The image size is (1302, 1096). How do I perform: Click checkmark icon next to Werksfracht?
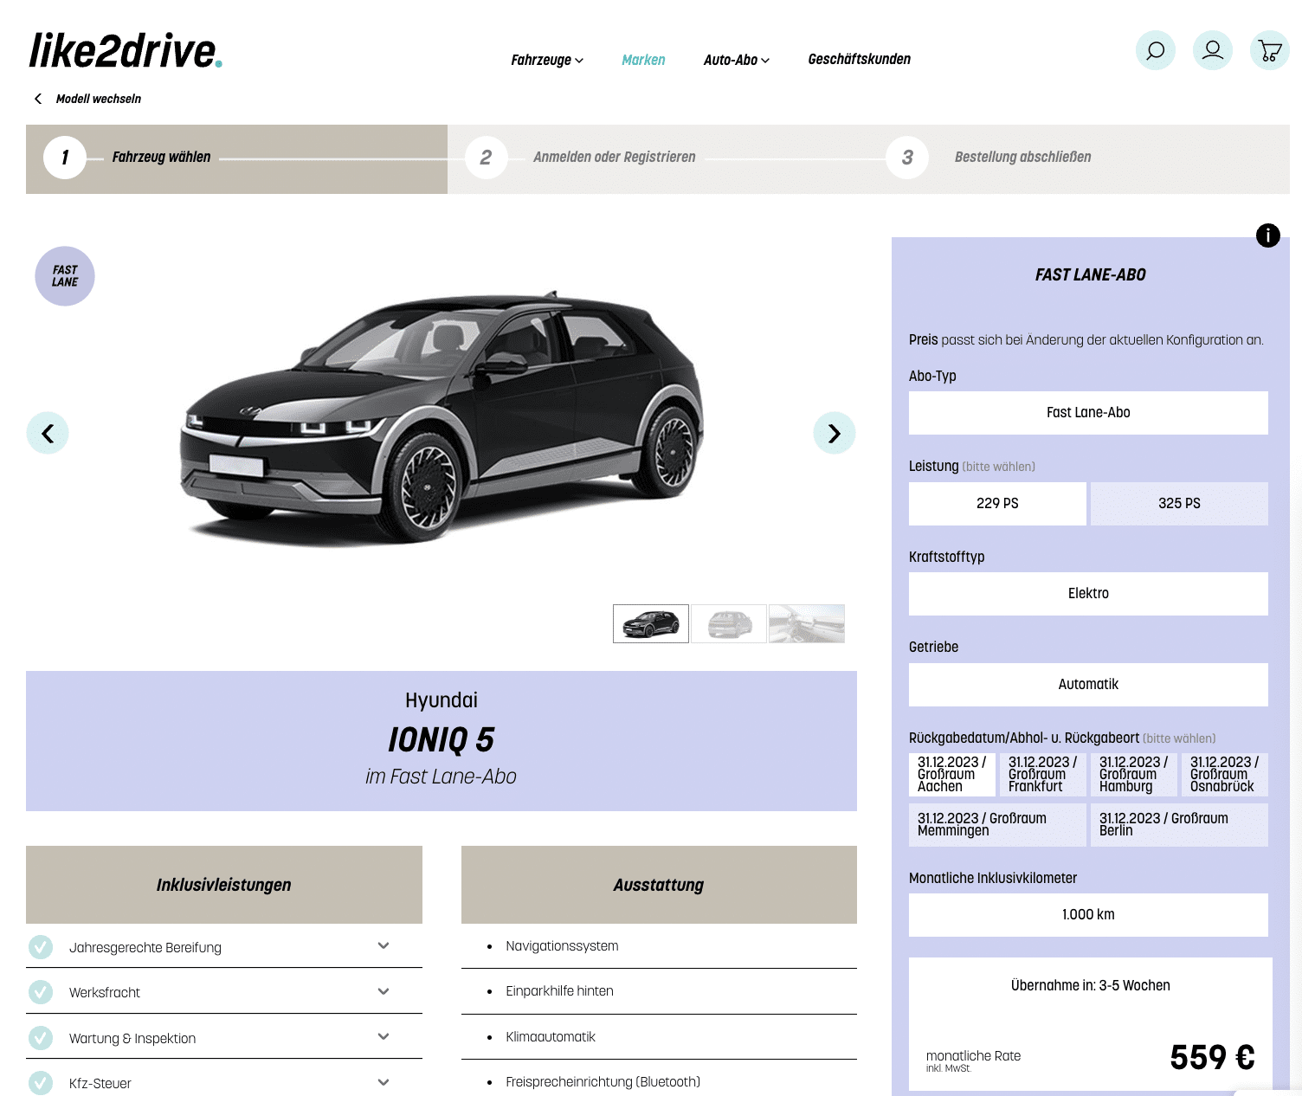tap(41, 992)
